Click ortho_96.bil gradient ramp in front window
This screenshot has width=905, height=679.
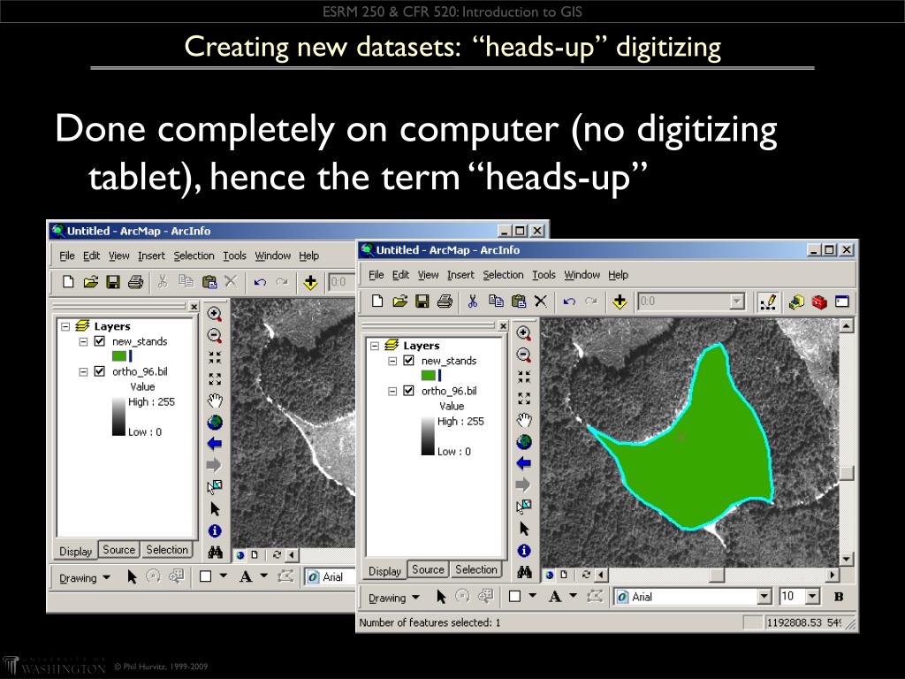(428, 437)
